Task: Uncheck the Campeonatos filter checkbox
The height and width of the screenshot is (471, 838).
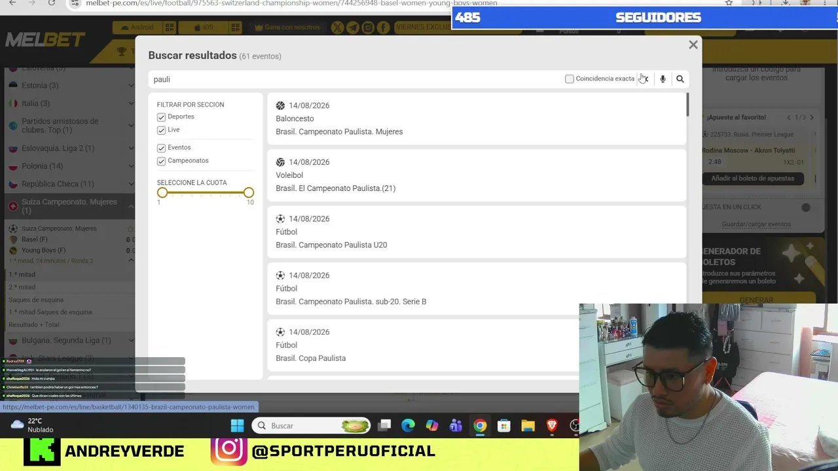Action: (161, 161)
